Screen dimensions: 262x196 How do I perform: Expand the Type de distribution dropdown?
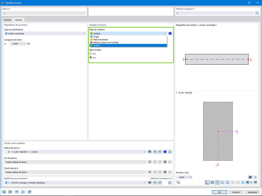[84, 33]
